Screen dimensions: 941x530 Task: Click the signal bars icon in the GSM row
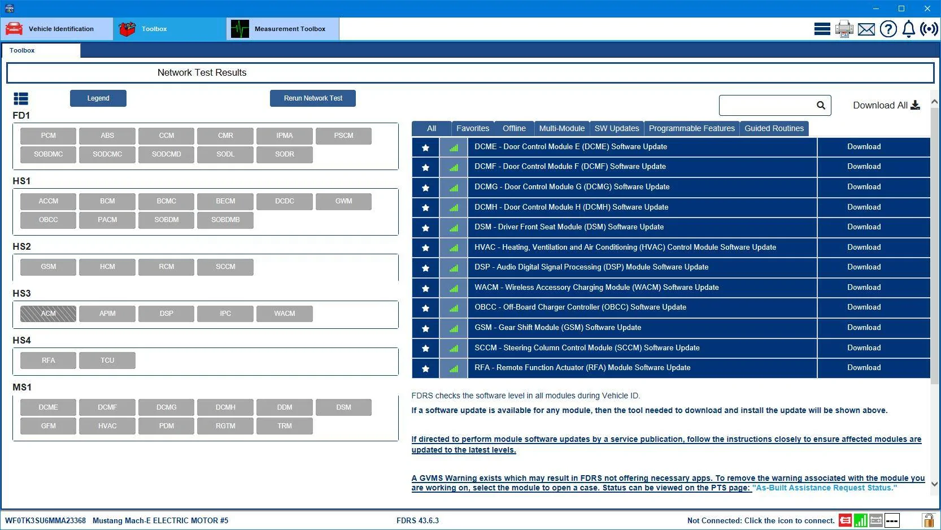(454, 328)
